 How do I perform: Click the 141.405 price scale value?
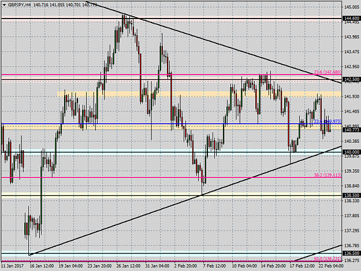pos(352,112)
